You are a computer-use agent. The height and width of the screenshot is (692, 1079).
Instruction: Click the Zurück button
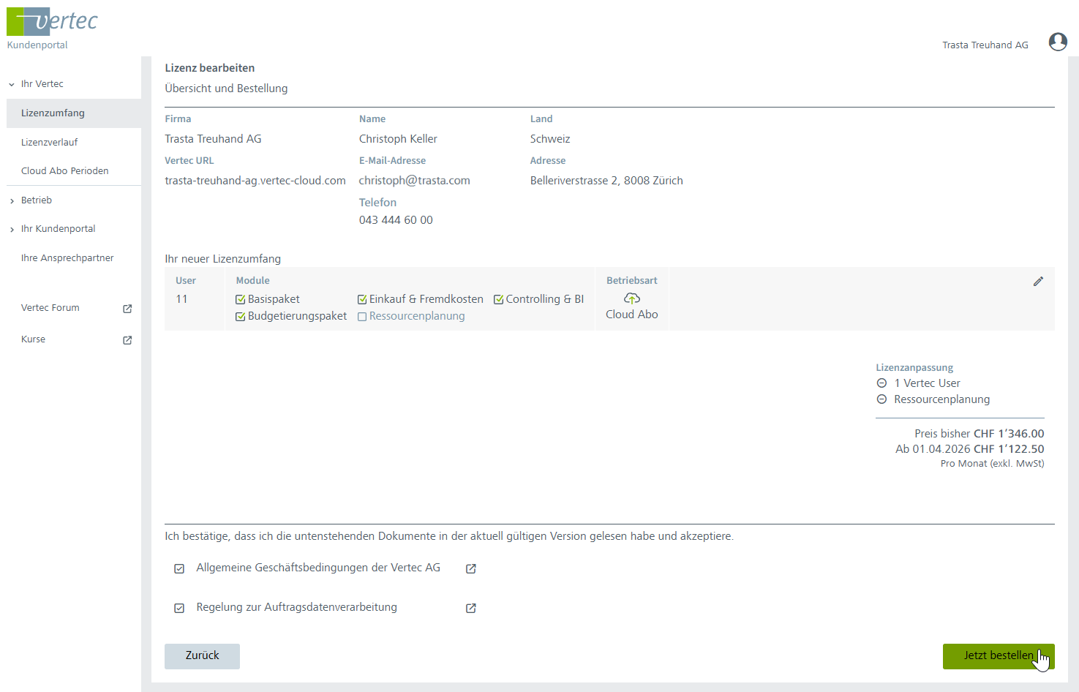(202, 656)
